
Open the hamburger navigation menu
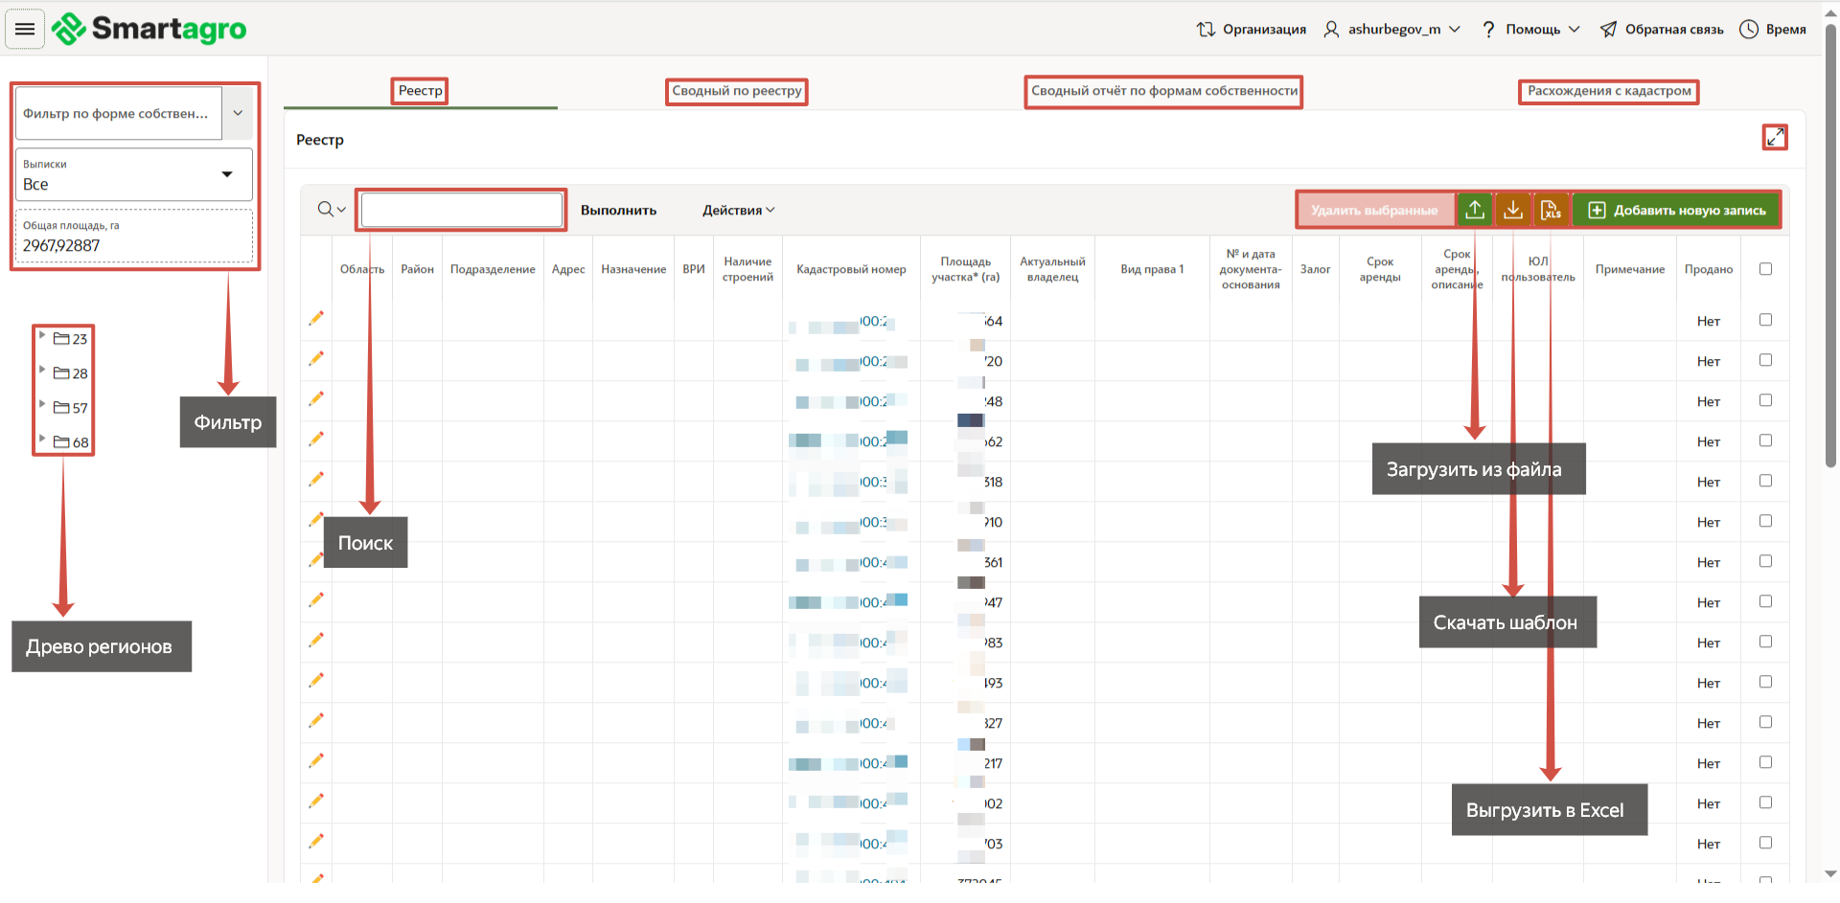pyautogui.click(x=25, y=30)
